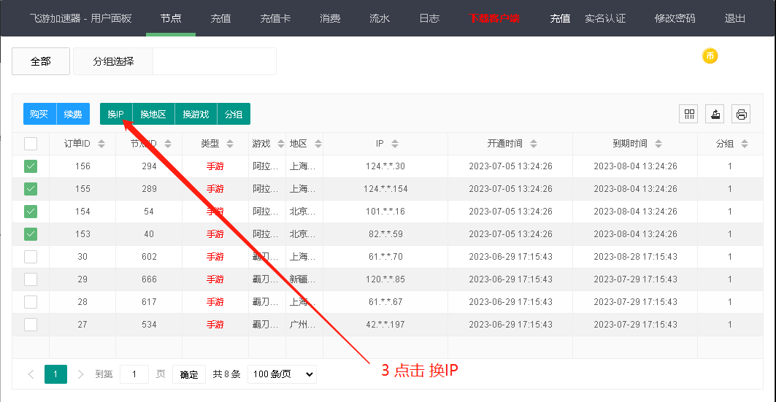Sort by 分组 column arrows
This screenshot has width=776, height=402.
click(x=745, y=144)
